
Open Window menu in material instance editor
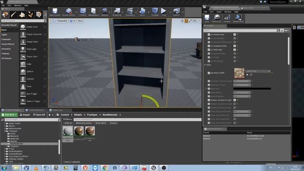coord(228,12)
